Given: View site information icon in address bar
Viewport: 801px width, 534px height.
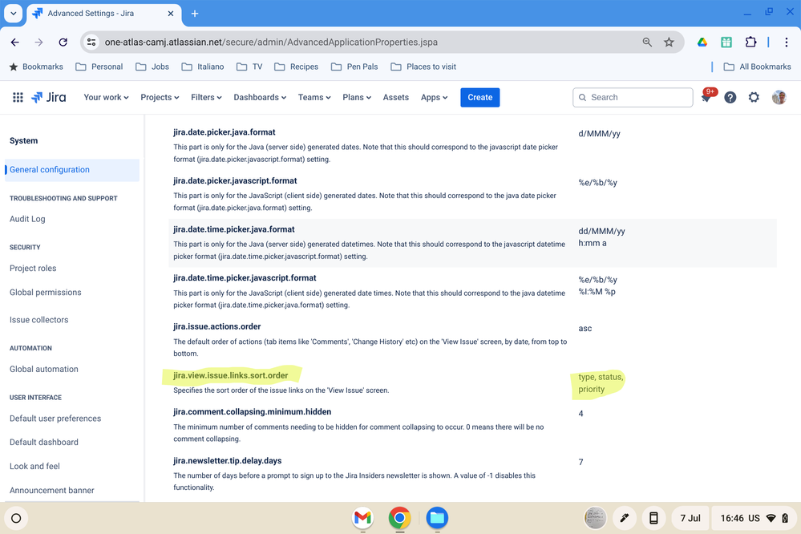Looking at the screenshot, I should tap(91, 42).
